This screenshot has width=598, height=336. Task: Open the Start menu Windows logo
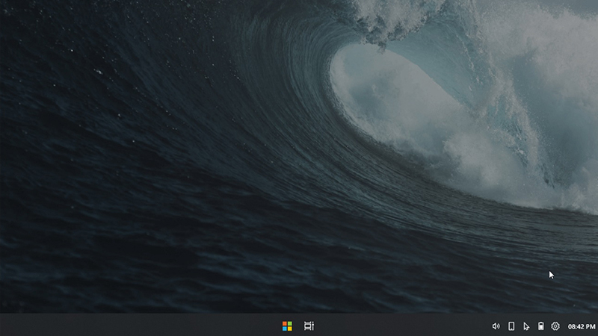pyautogui.click(x=287, y=326)
